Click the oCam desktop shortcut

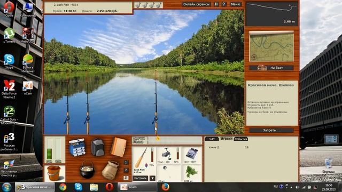tap(28, 87)
